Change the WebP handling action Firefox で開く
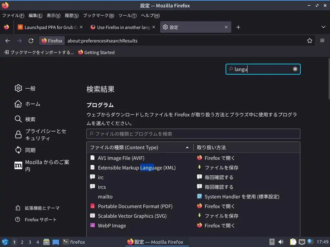The image size is (330, 247). (216, 225)
